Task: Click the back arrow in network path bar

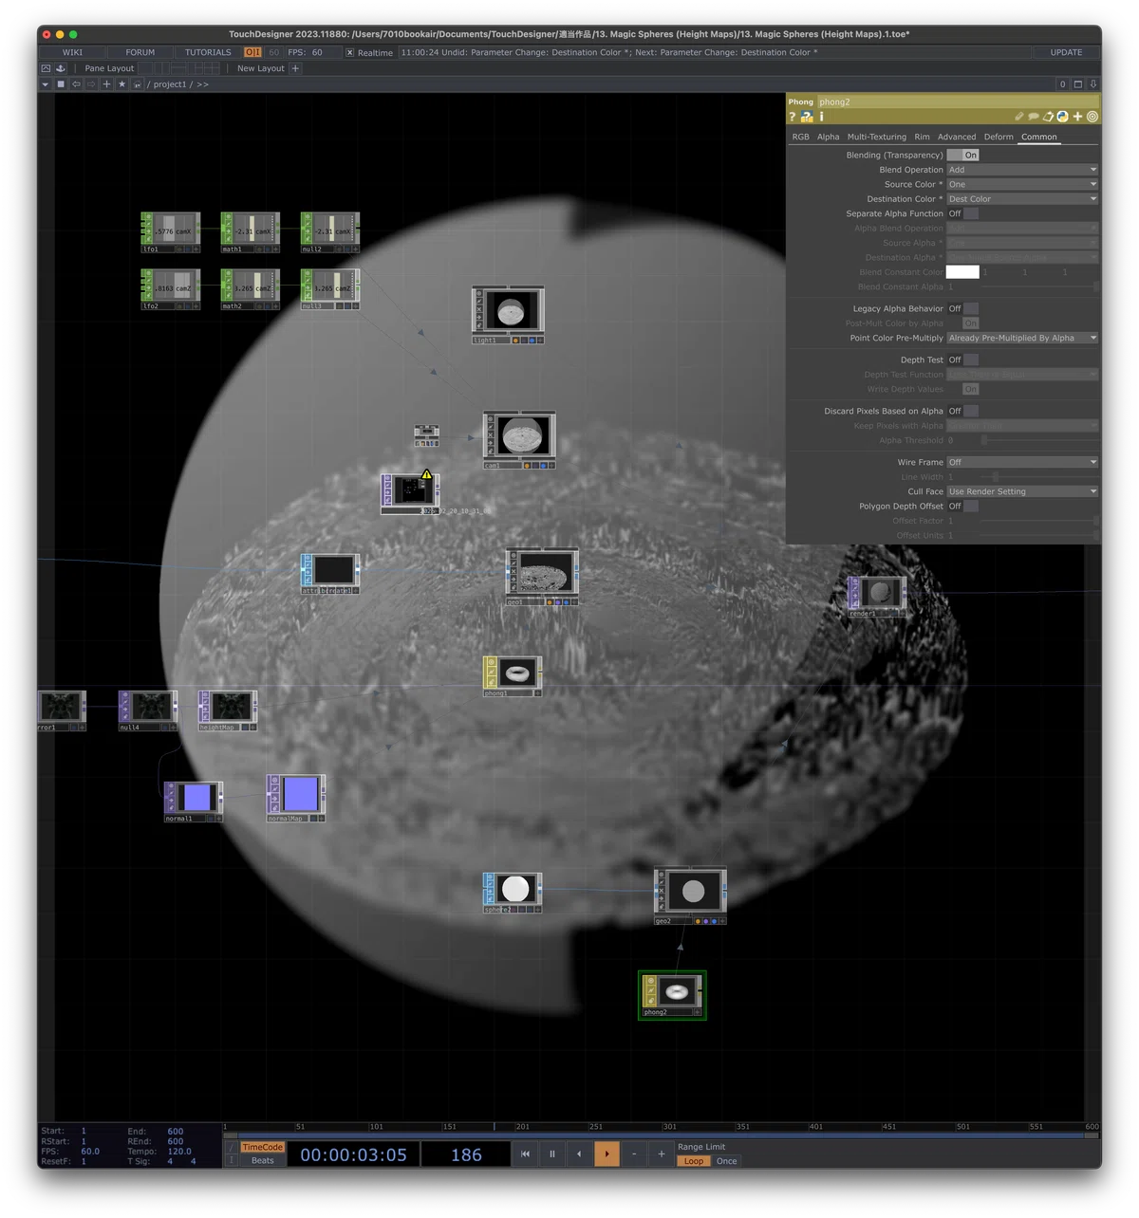Action: (76, 84)
